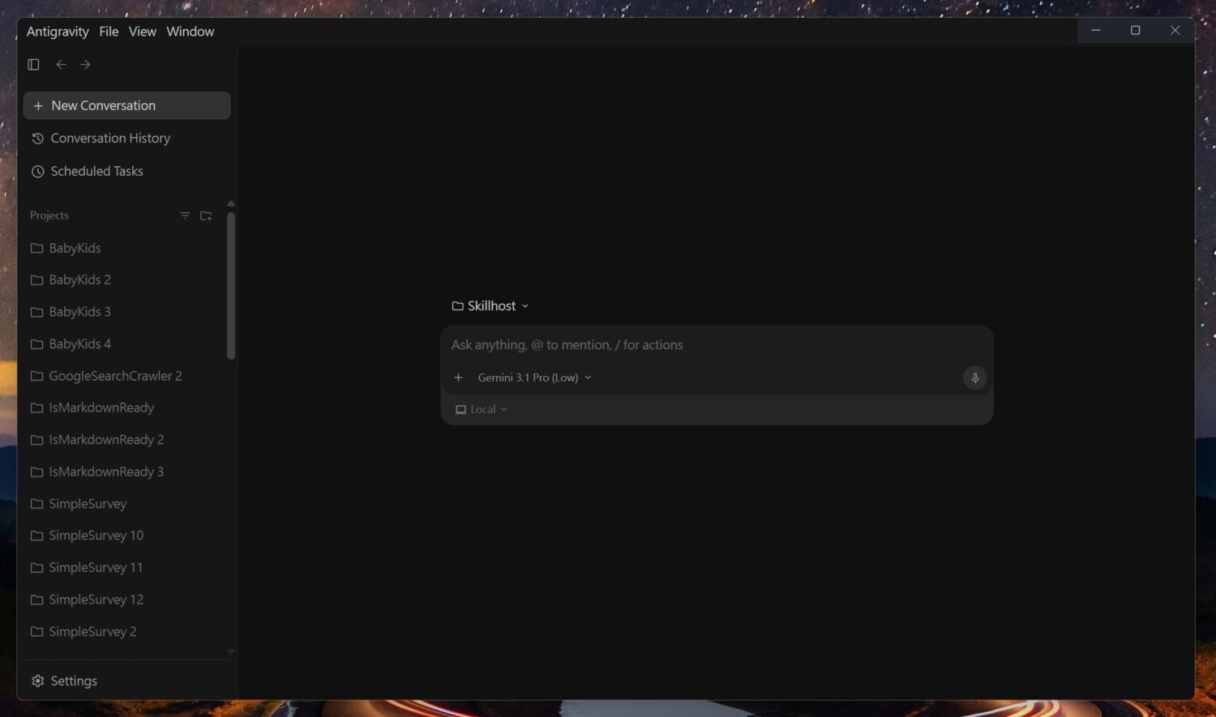Click the Projects section header text
Image resolution: width=1216 pixels, height=717 pixels.
point(49,216)
